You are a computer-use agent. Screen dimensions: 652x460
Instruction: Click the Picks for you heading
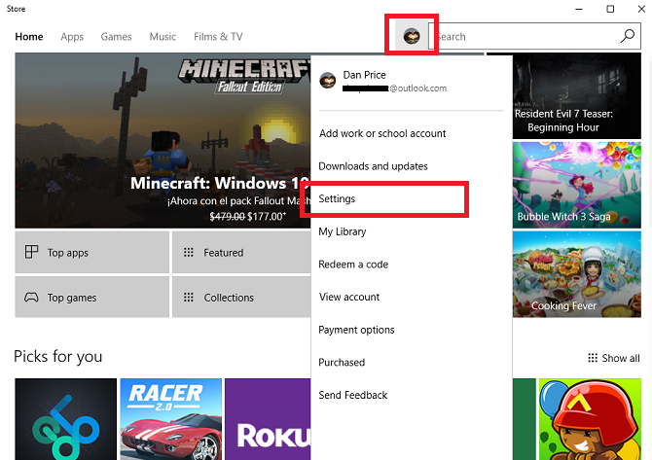coord(57,357)
